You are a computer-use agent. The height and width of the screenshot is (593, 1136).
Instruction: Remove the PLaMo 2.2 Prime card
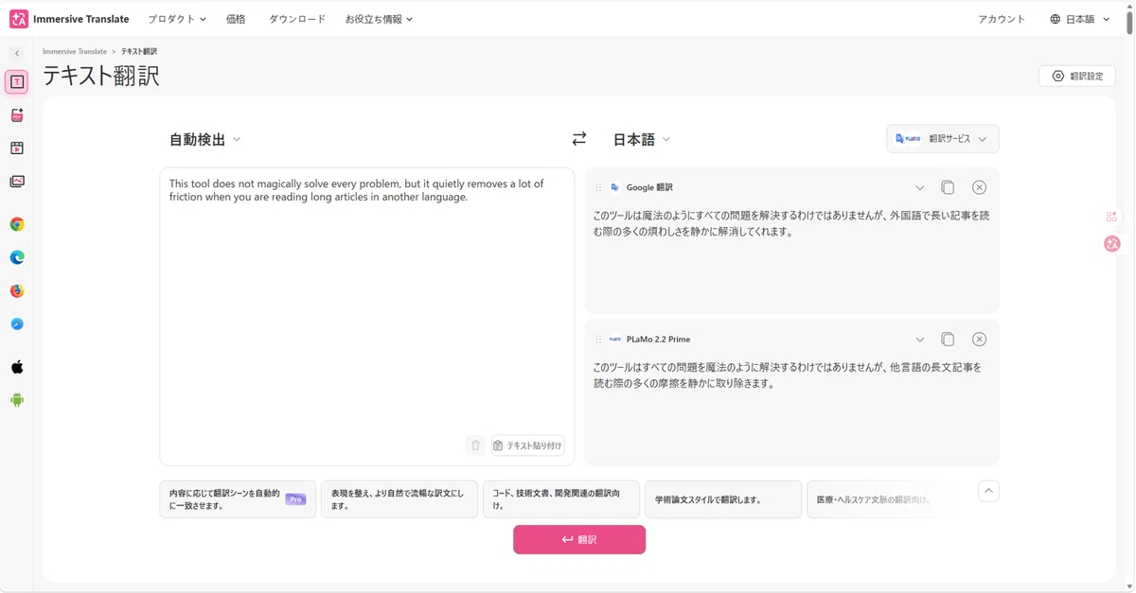(x=980, y=340)
